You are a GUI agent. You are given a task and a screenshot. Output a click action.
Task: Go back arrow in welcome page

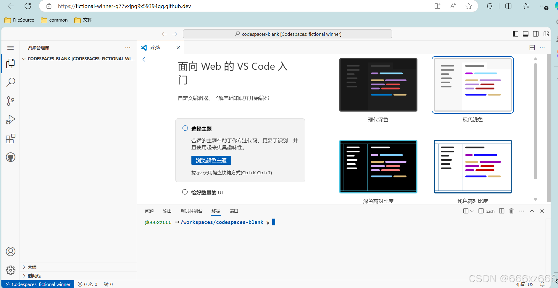click(x=144, y=59)
